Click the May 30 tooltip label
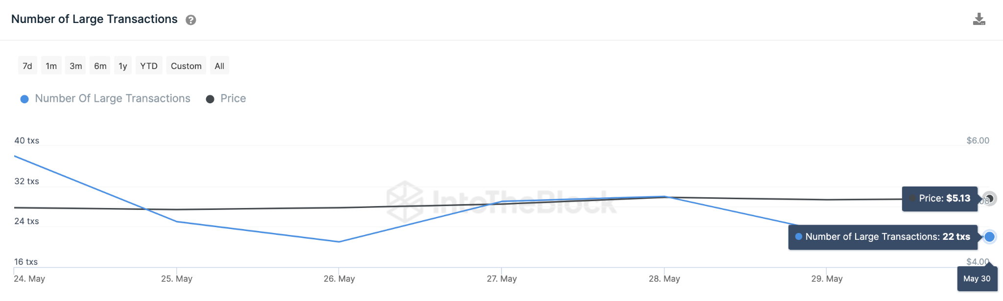 pyautogui.click(x=977, y=278)
